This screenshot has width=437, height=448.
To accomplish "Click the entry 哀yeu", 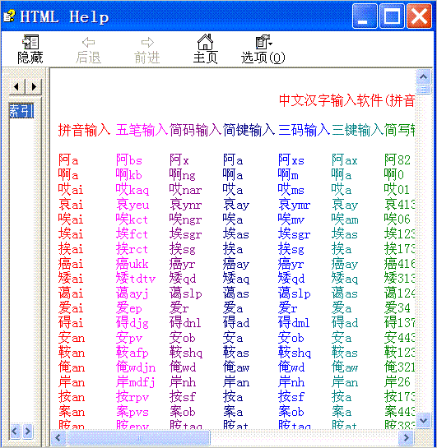I will click(132, 205).
